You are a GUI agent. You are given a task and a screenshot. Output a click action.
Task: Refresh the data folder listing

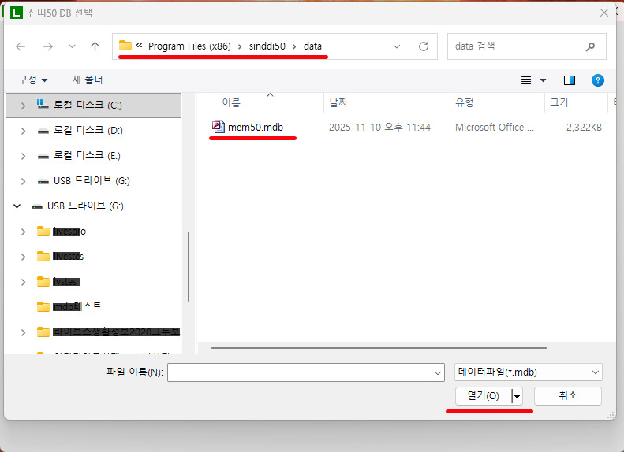click(x=424, y=46)
